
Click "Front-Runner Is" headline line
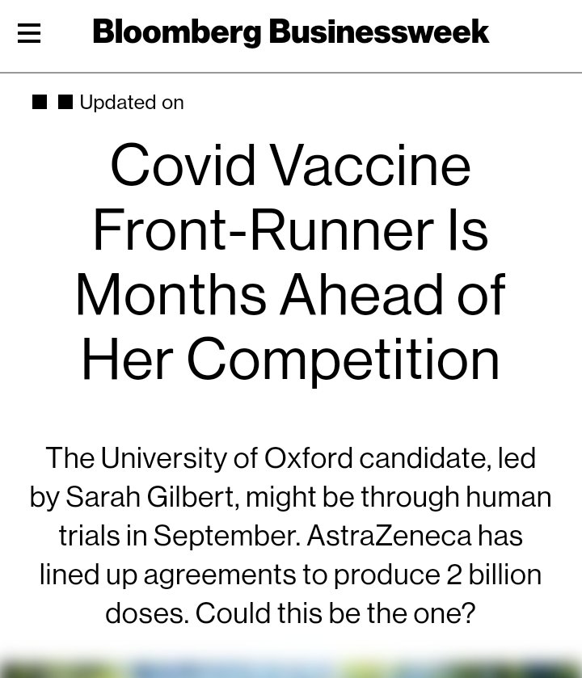pyautogui.click(x=290, y=230)
